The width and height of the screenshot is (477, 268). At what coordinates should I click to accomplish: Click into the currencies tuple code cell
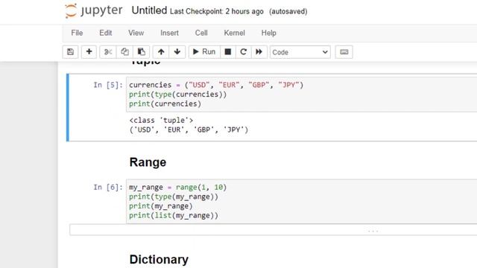click(x=301, y=95)
